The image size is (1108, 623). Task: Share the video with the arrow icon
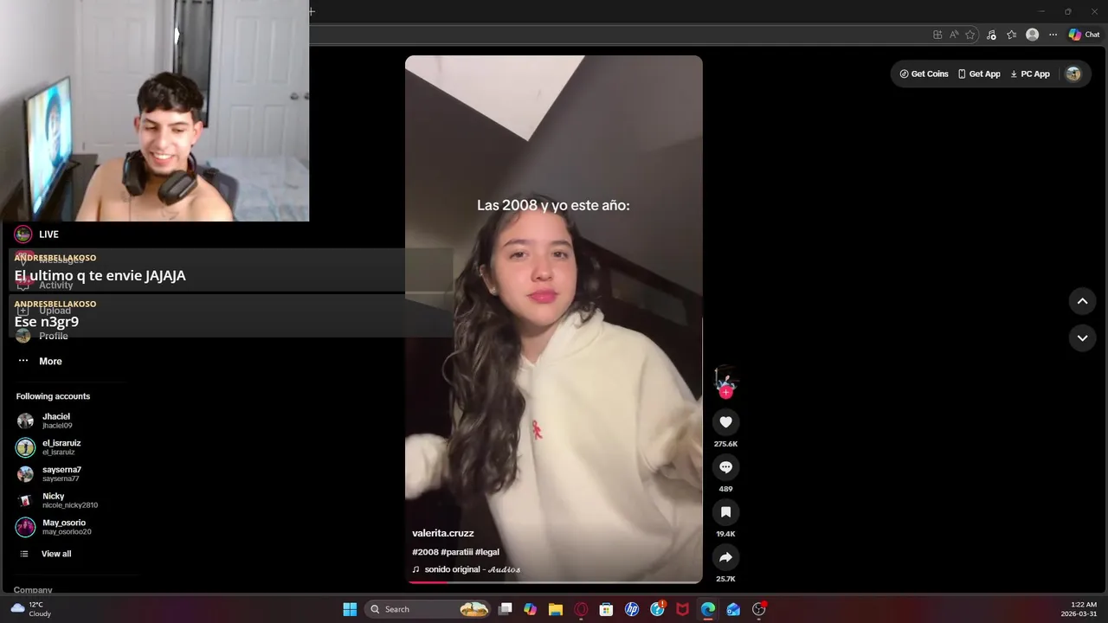[x=725, y=557]
